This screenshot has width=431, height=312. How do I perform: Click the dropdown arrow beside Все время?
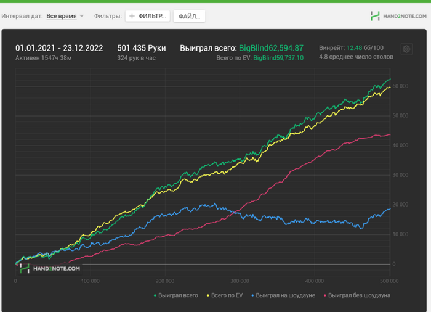tap(82, 16)
